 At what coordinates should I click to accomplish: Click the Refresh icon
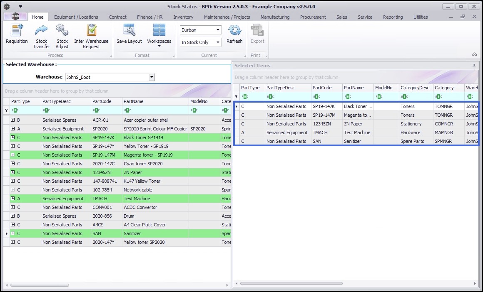(234, 31)
